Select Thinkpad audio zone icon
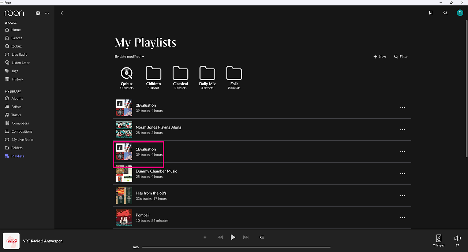 pyautogui.click(x=438, y=238)
